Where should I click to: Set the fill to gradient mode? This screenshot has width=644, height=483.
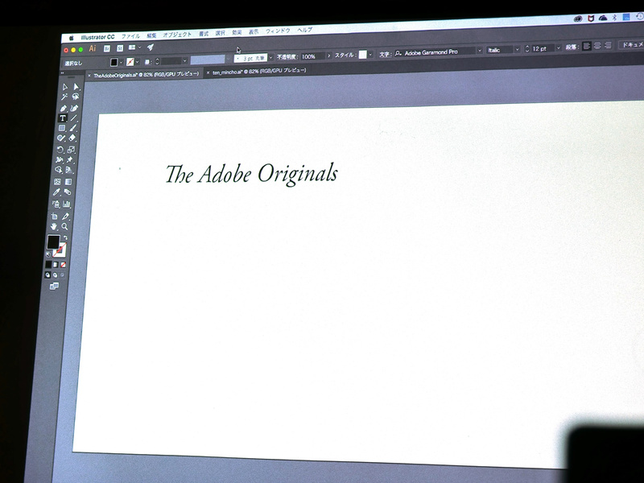point(56,265)
